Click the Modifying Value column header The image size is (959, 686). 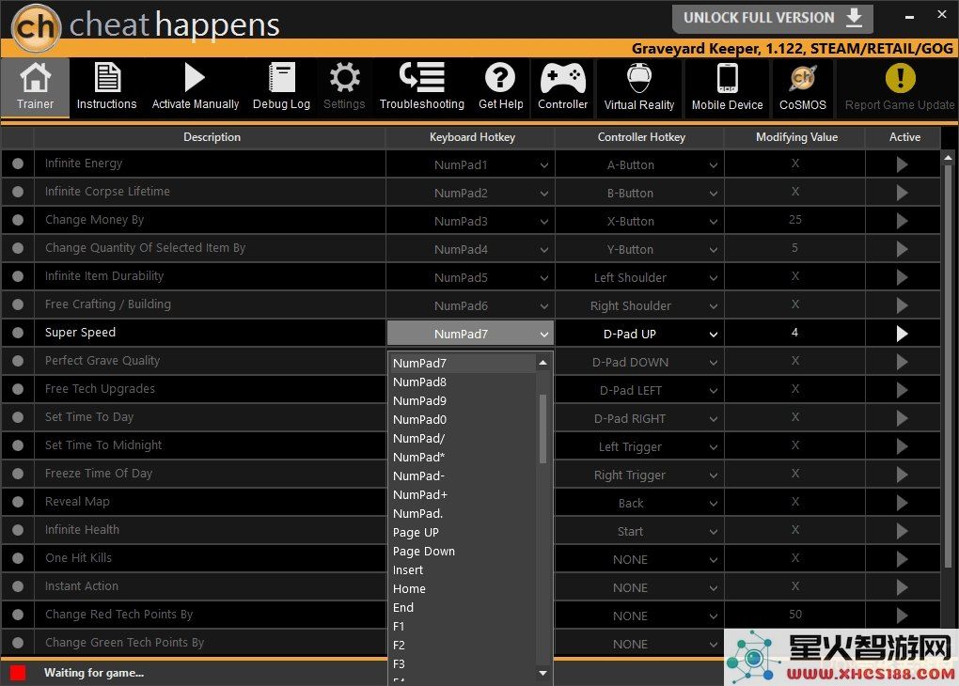(x=796, y=137)
